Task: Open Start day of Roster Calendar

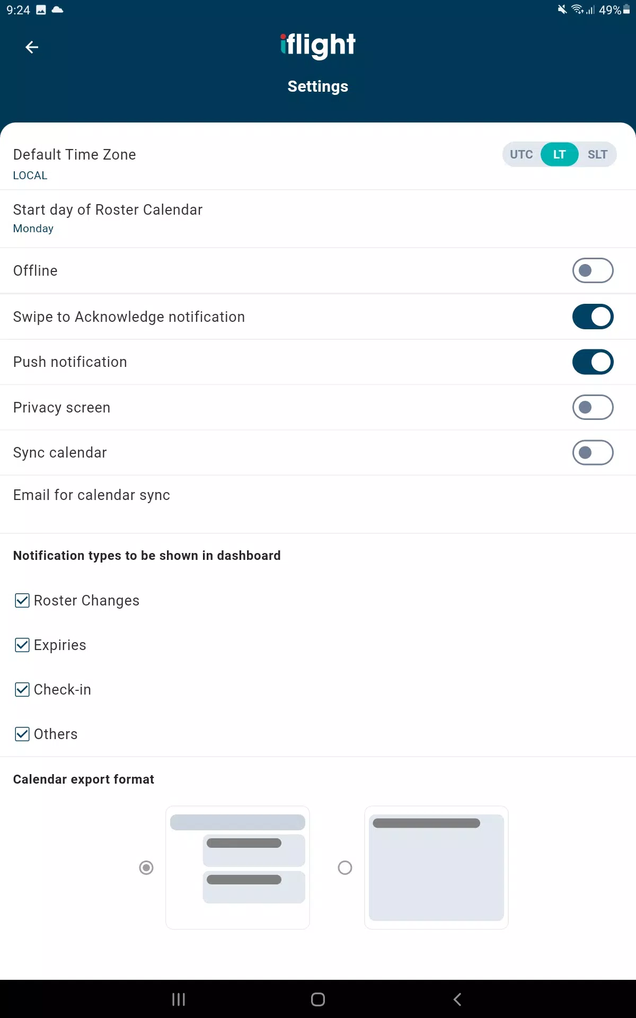Action: click(x=318, y=218)
